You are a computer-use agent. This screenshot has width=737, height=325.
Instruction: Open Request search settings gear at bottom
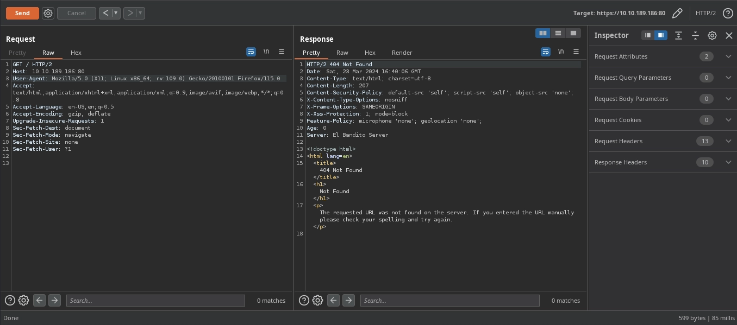tap(23, 301)
